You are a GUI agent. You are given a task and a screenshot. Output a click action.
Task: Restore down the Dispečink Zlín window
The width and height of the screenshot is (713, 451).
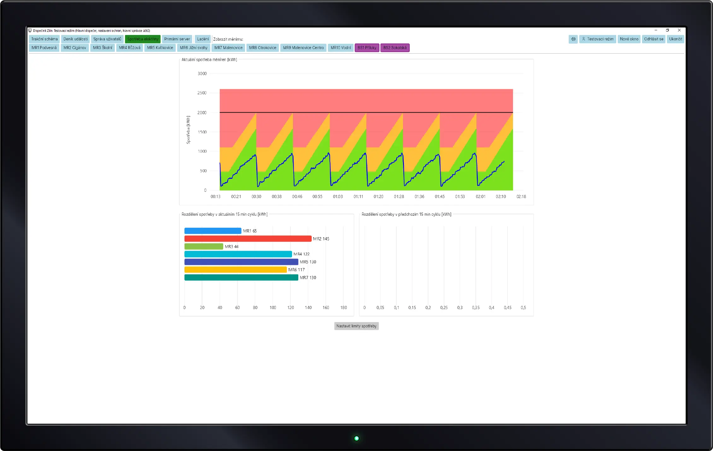[668, 30]
